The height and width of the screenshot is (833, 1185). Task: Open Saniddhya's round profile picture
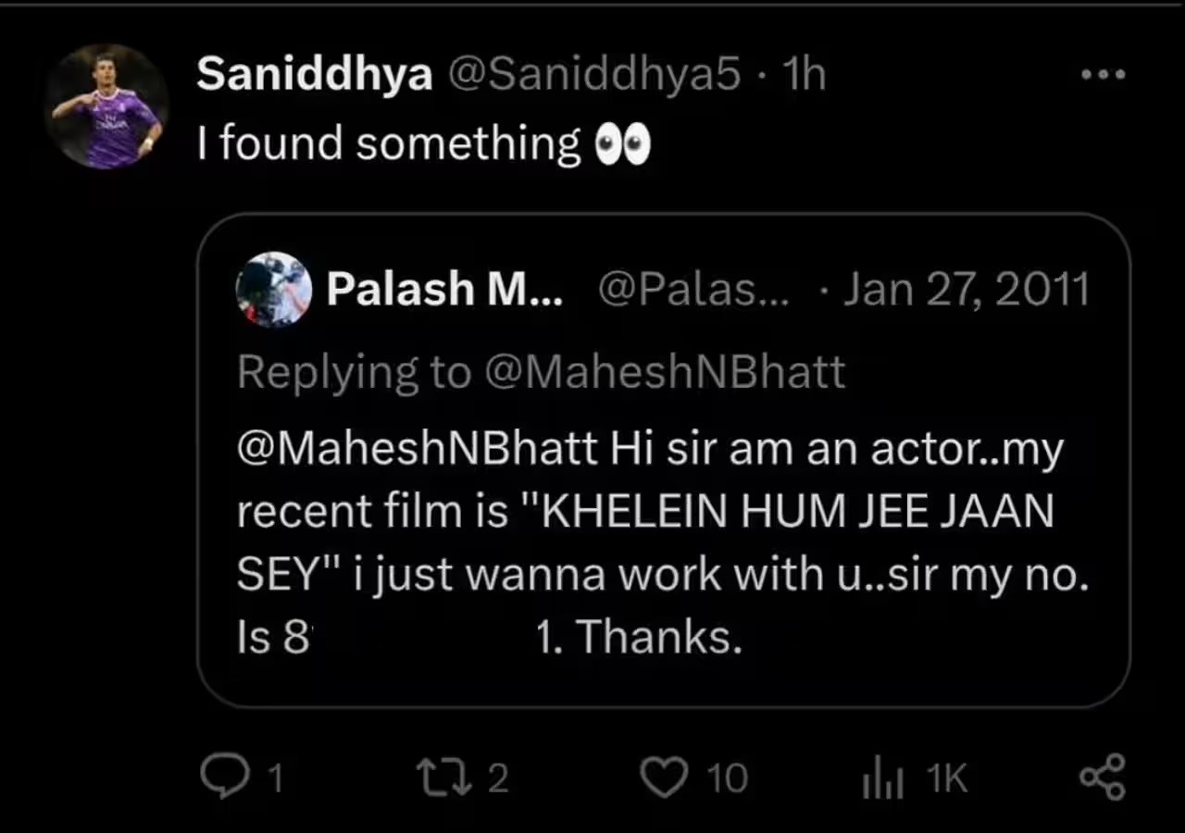(x=106, y=106)
